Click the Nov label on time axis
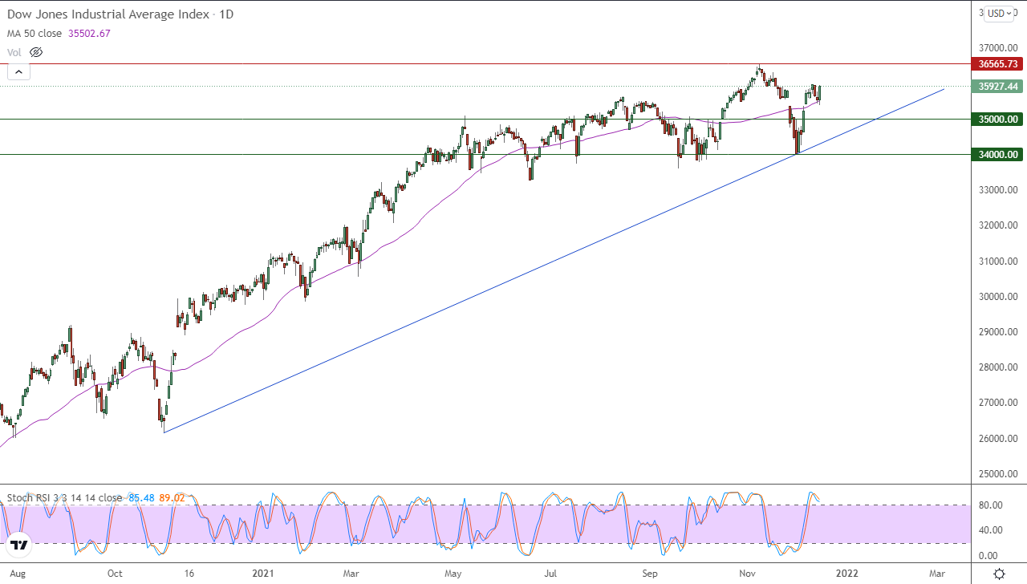Image resolution: width=1027 pixels, height=584 pixels. click(x=748, y=574)
